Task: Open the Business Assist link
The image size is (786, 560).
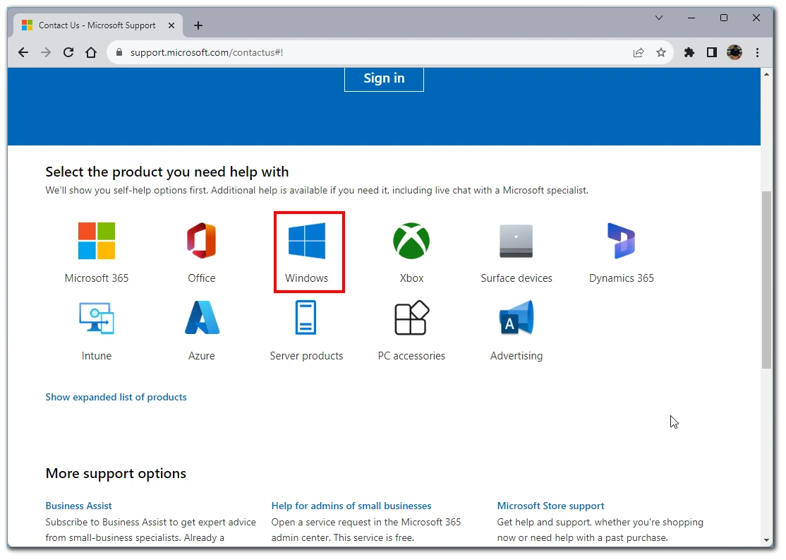Action: click(79, 506)
